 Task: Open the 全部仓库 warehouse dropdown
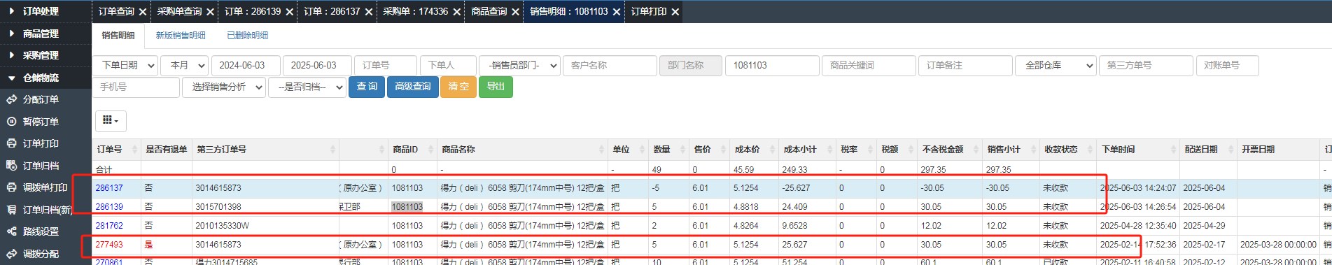click(1056, 65)
